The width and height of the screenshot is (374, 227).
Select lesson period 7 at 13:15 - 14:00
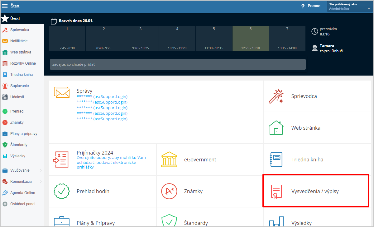point(287,39)
